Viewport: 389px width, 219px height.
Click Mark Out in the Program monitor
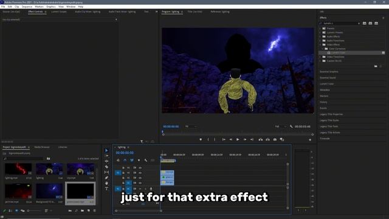215,139
